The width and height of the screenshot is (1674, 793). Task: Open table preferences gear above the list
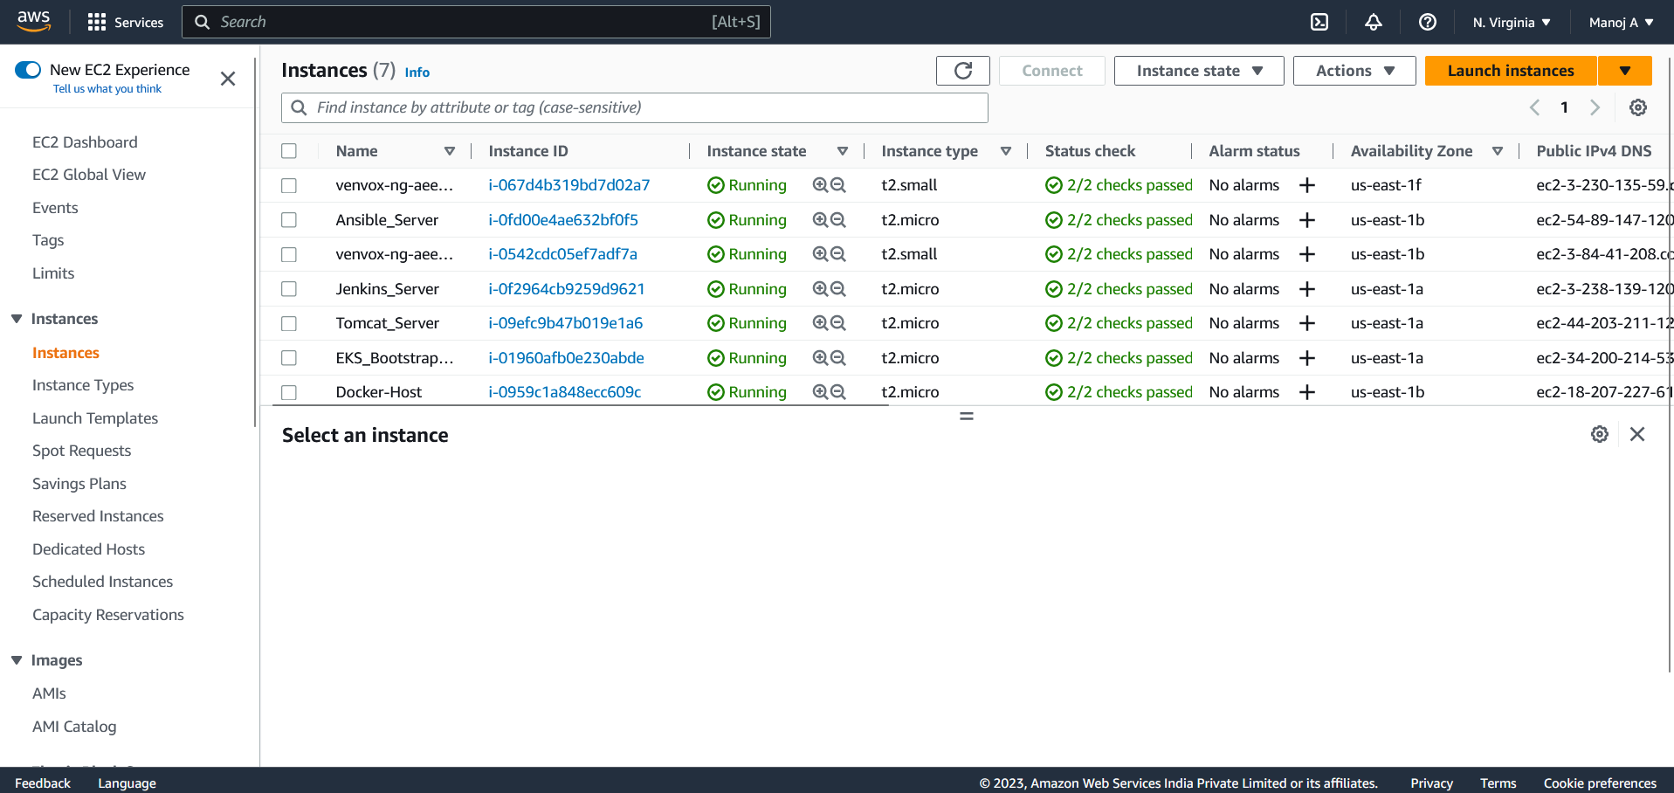pyautogui.click(x=1637, y=107)
